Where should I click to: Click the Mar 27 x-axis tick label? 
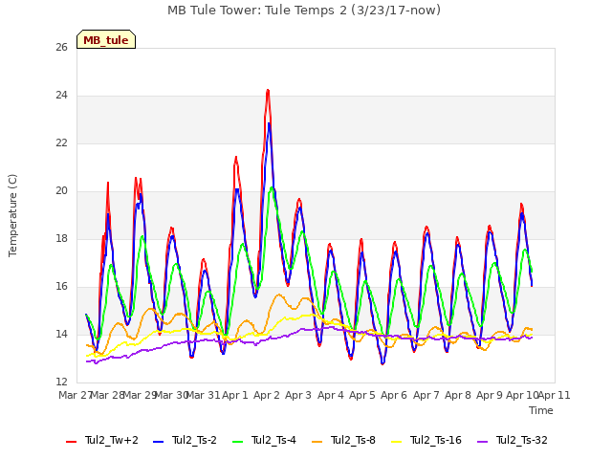click(75, 395)
